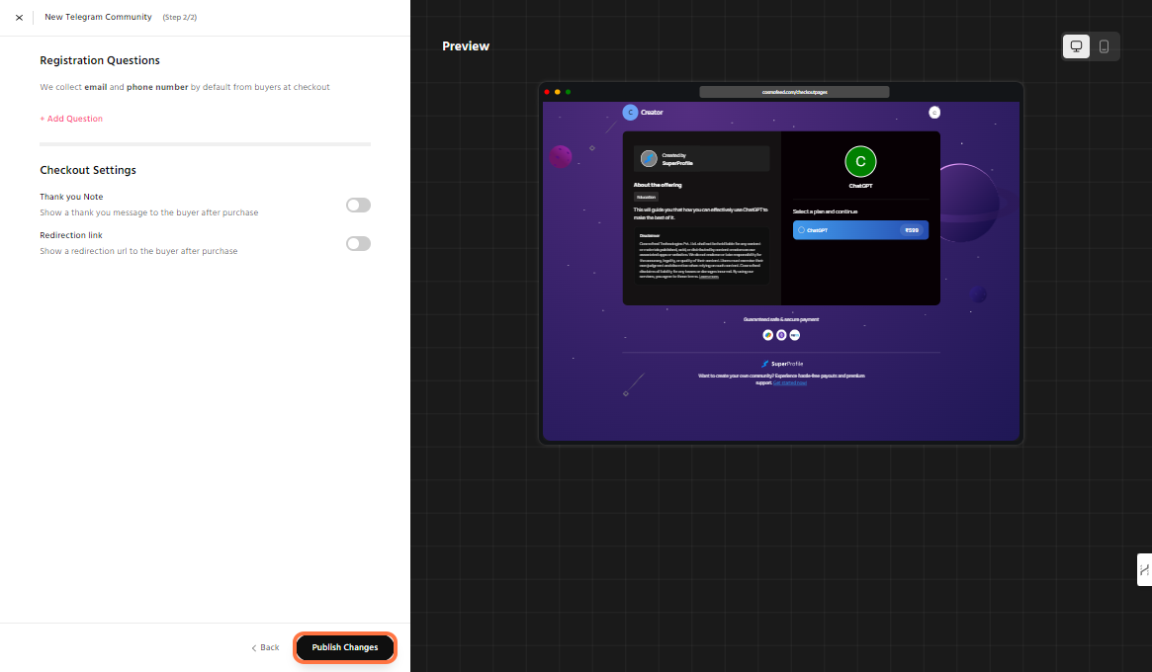The image size is (1152, 672).
Task: Click the 'Checkout Settings' heading
Action: pos(88,170)
